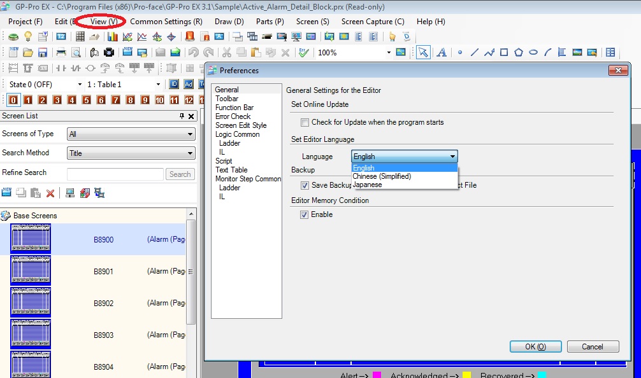Open the Common Settings menu
The image size is (641, 378).
point(166,21)
